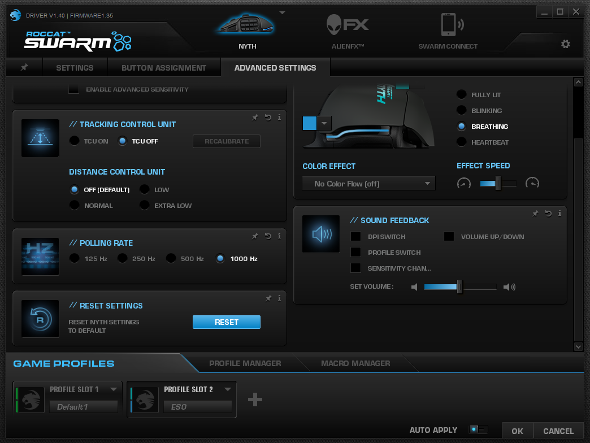Show info for Tracking Control Unit
The height and width of the screenshot is (443, 590).
point(279,118)
